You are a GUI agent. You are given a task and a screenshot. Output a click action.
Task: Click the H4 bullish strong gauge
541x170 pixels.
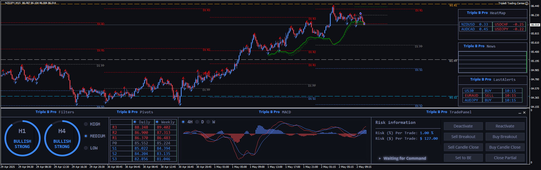[62, 138]
